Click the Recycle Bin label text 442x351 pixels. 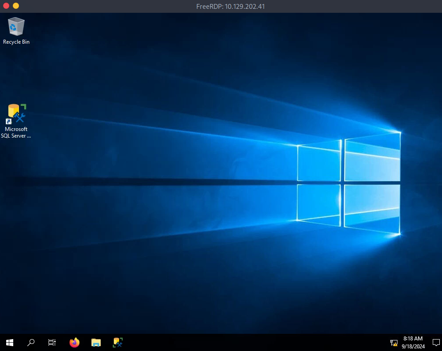pos(16,42)
